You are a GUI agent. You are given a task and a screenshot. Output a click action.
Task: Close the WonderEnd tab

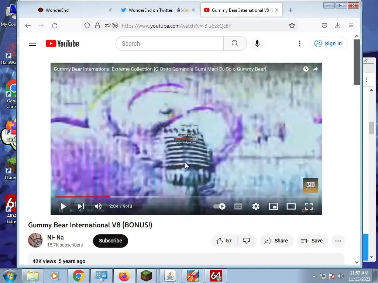pos(110,10)
